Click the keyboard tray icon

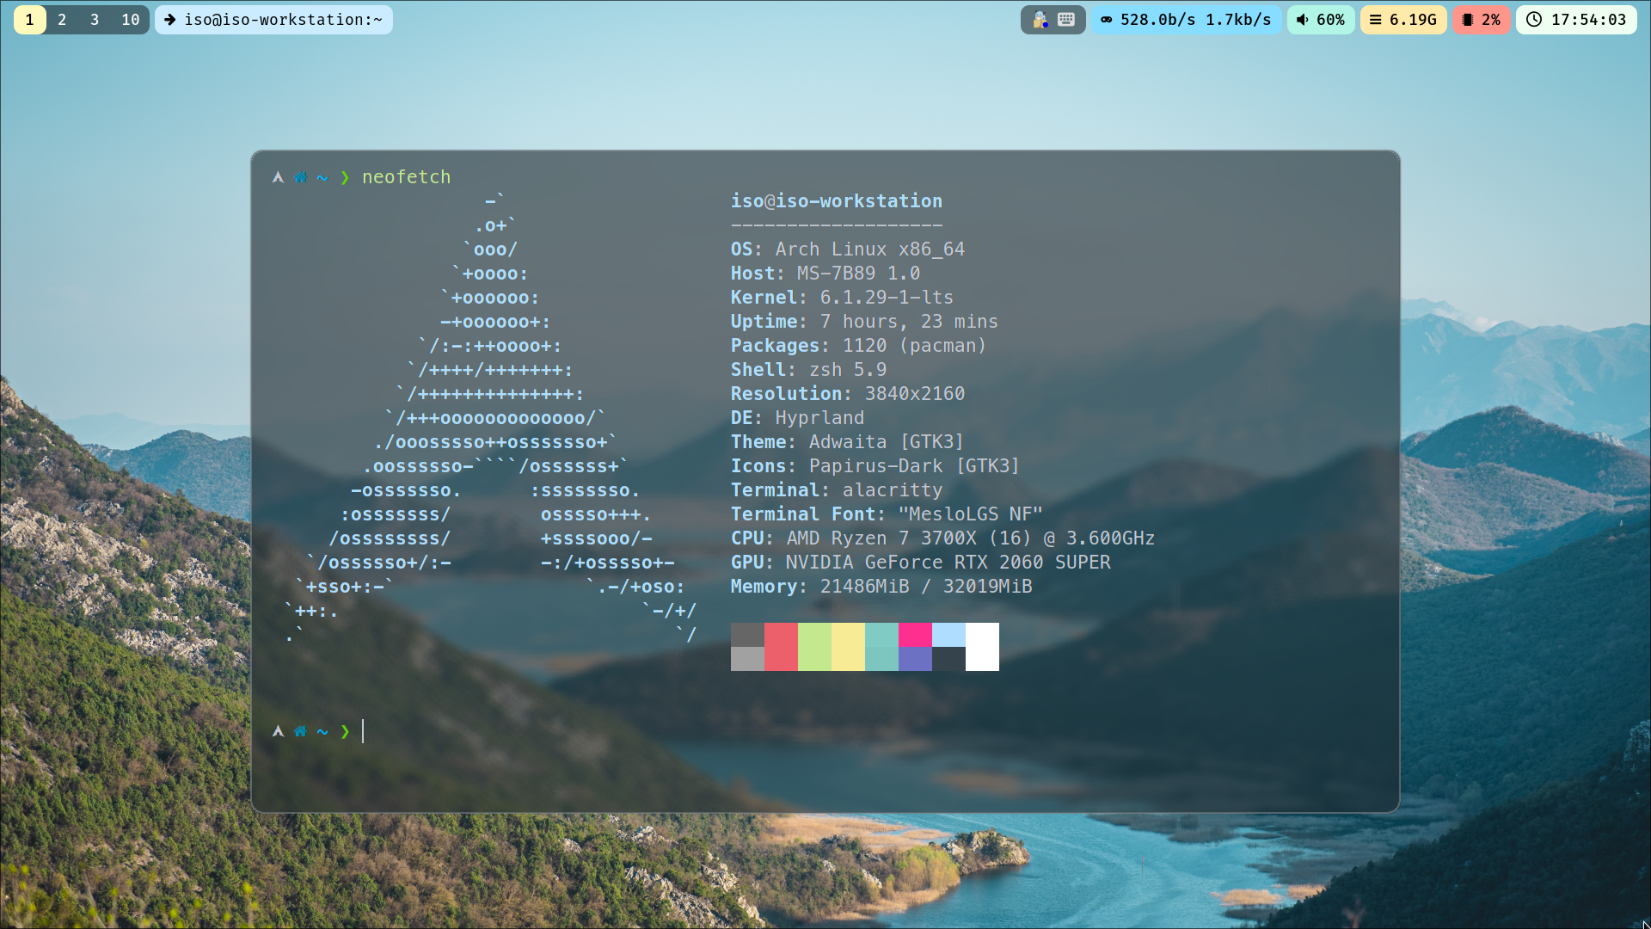point(1066,19)
